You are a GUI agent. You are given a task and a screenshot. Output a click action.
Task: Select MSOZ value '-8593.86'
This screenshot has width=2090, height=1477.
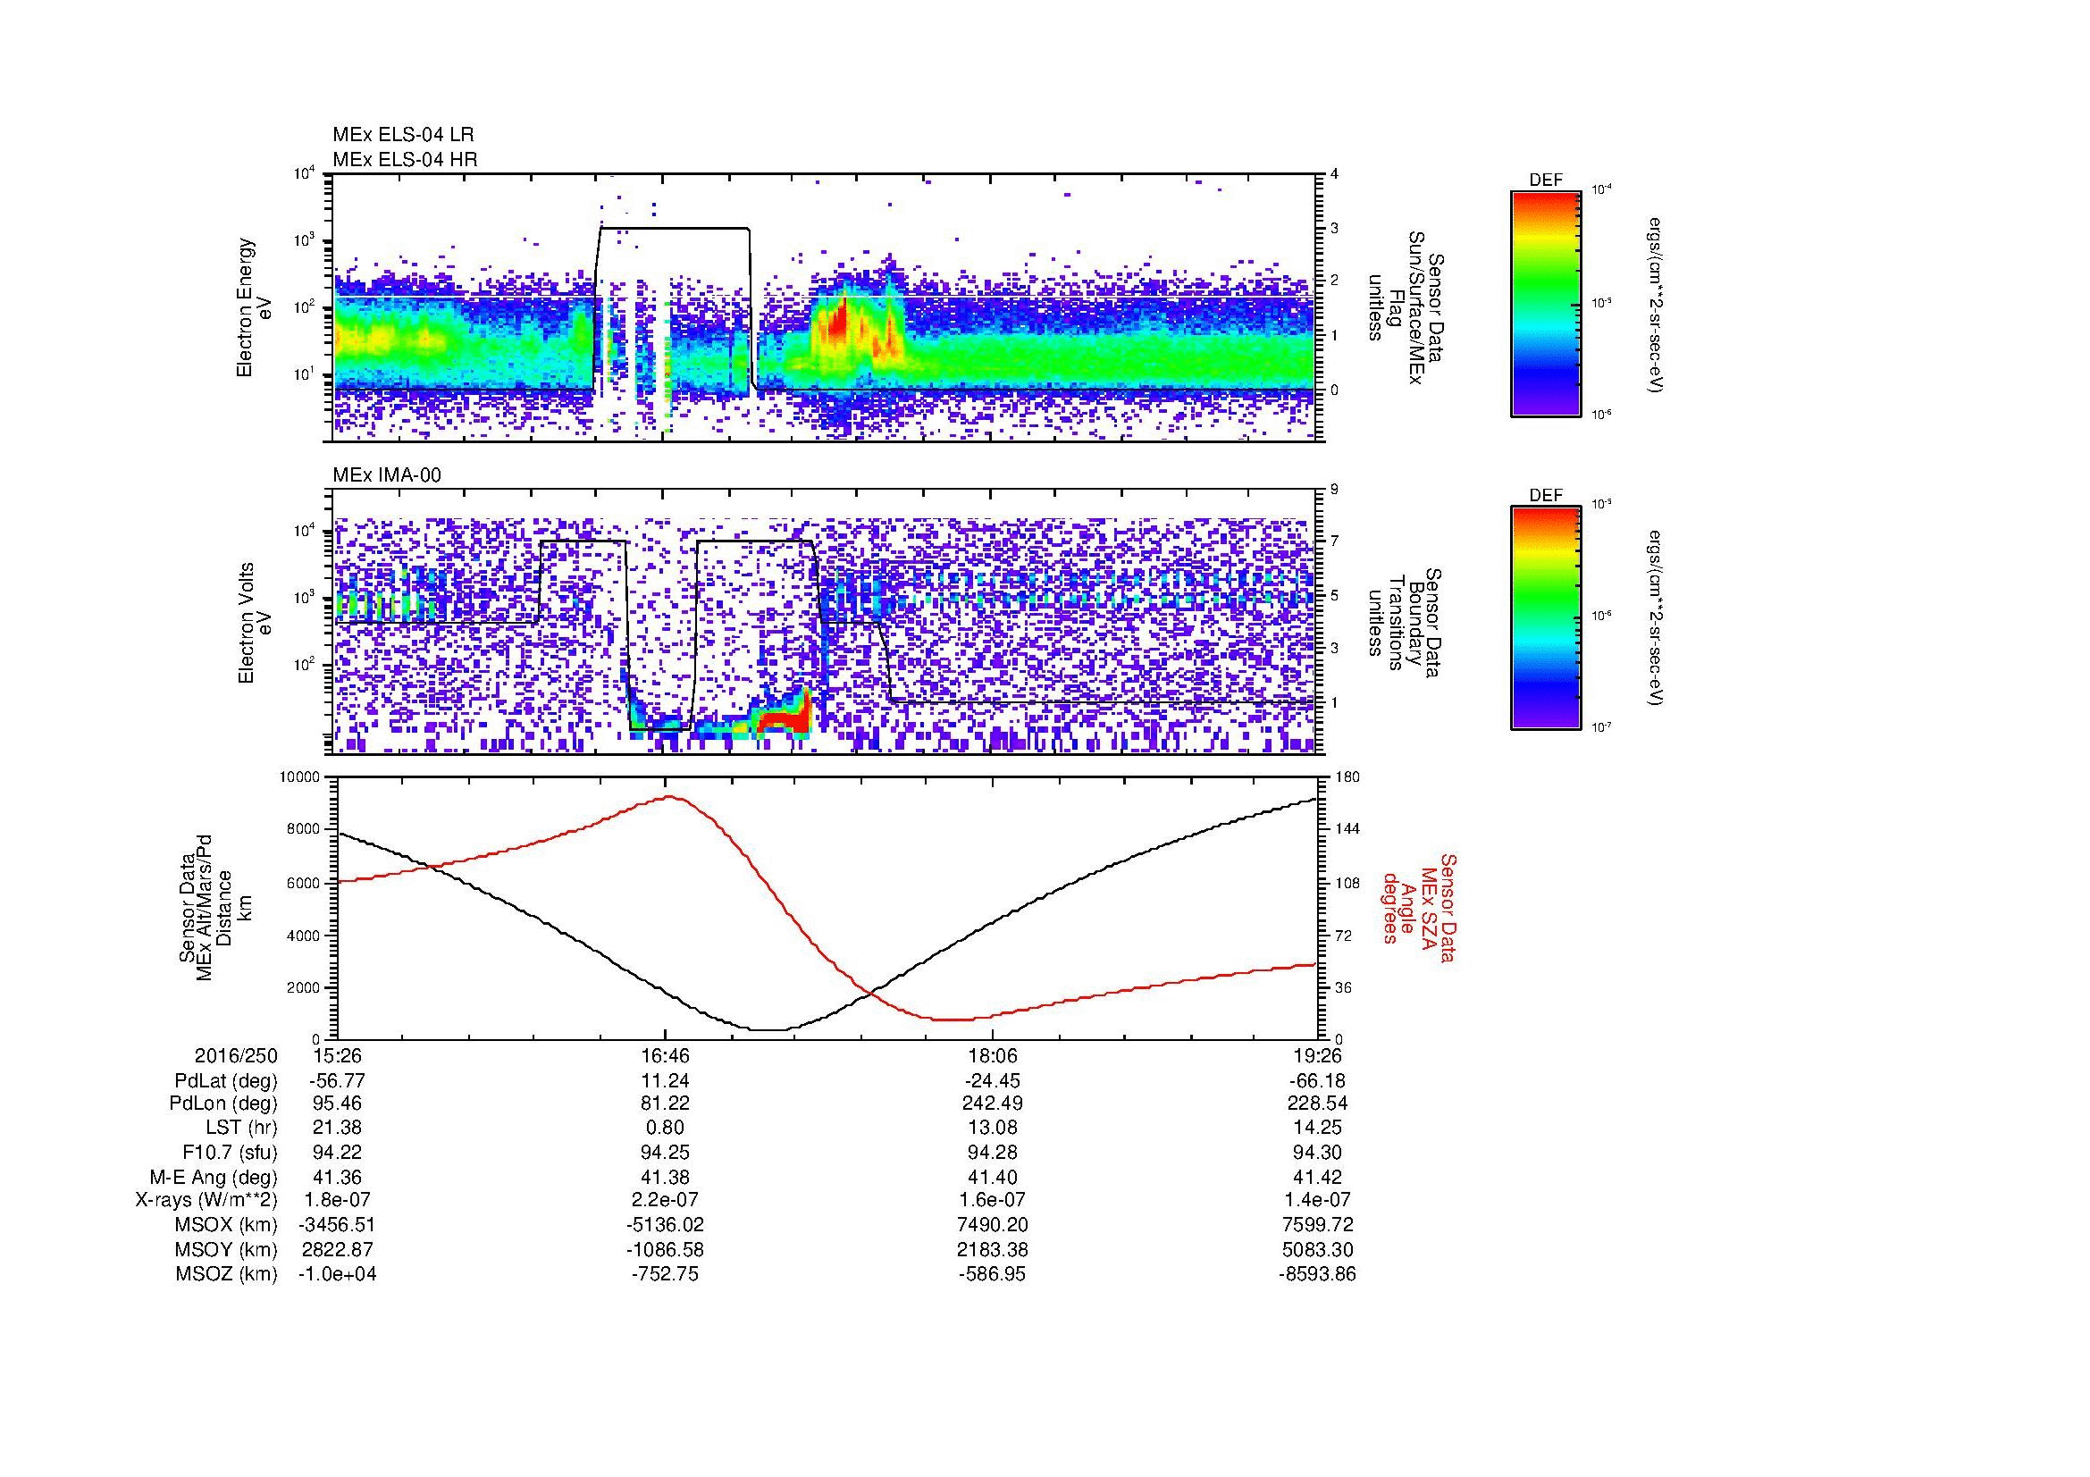(1317, 1274)
